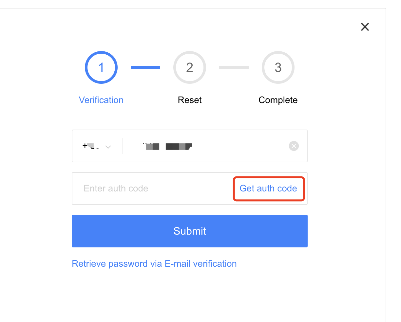This screenshot has width=401, height=322.
Task: Select step 2 circle icon
Action: coord(190,67)
